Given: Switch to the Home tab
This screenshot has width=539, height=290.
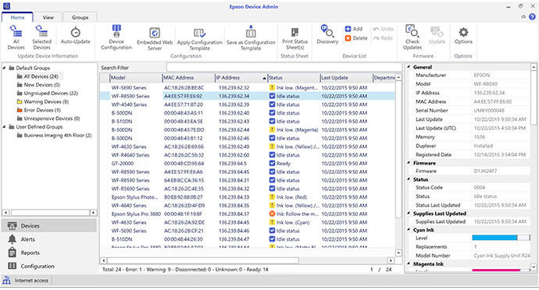Looking at the screenshot, I should (17, 17).
